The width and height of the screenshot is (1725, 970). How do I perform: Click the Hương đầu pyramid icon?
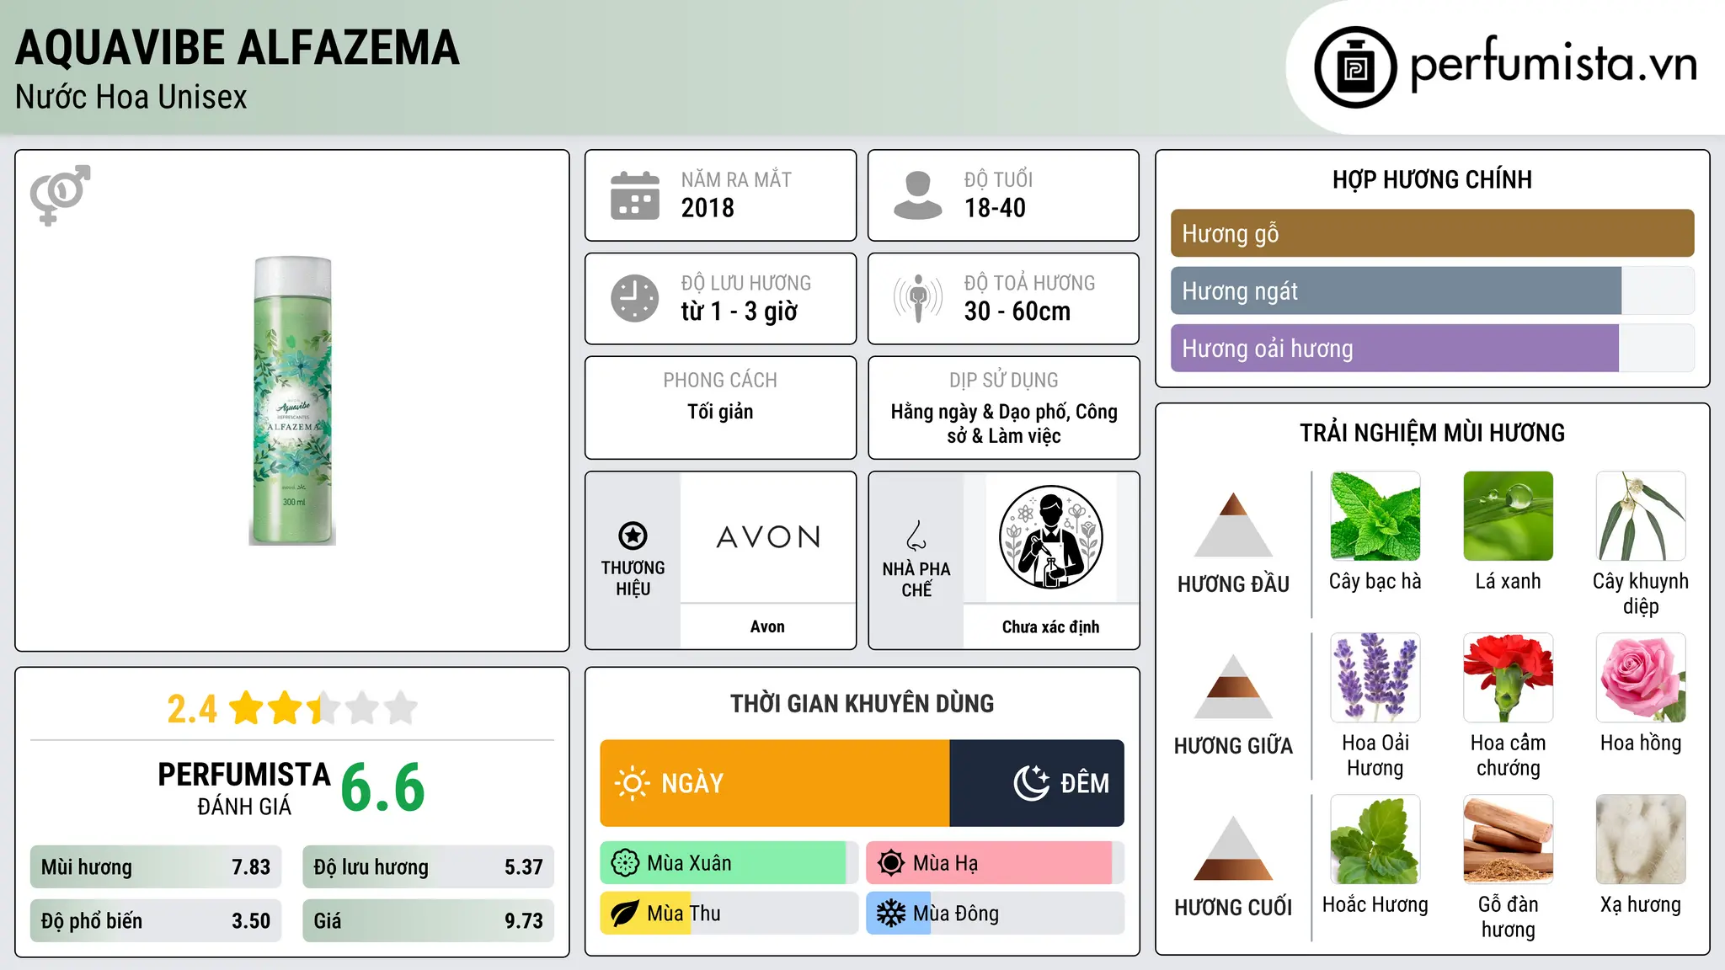coord(1233,525)
